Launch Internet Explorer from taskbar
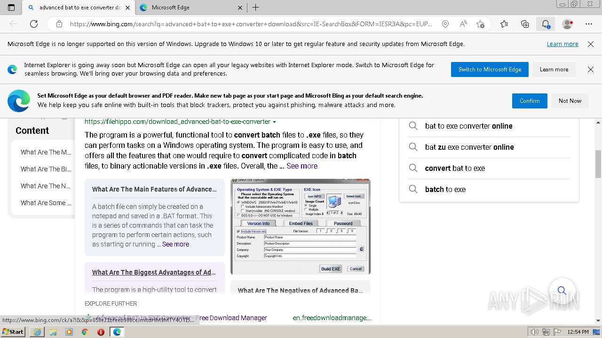Image resolution: width=602 pixels, height=338 pixels. (37, 332)
